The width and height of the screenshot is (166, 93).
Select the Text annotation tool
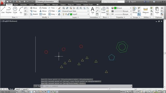[93, 10]
